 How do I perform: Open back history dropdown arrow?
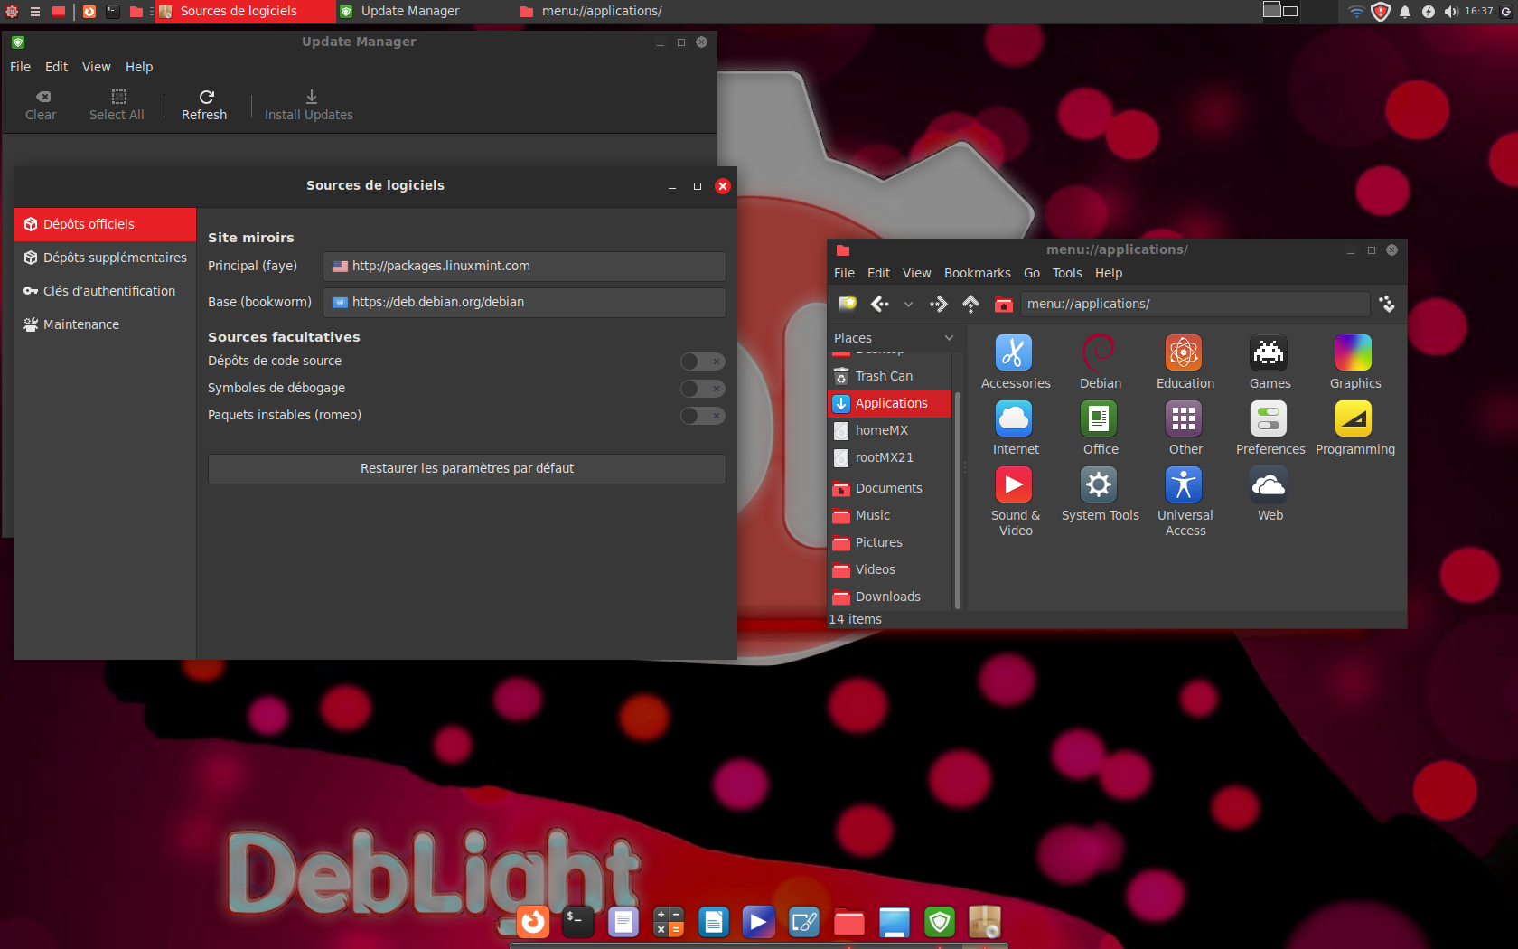point(908,305)
